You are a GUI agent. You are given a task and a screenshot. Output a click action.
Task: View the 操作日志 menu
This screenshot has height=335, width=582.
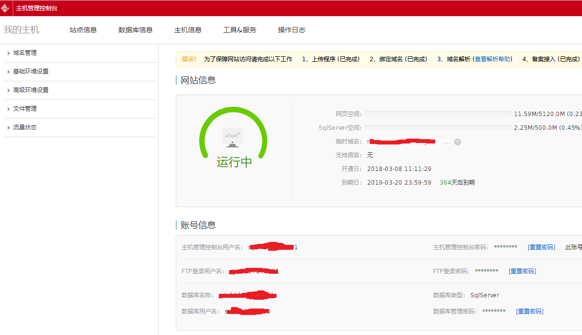point(292,30)
